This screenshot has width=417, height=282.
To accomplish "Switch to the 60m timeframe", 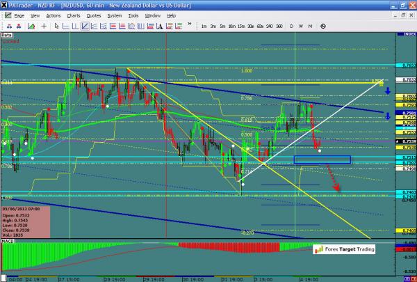I will pos(260,26).
